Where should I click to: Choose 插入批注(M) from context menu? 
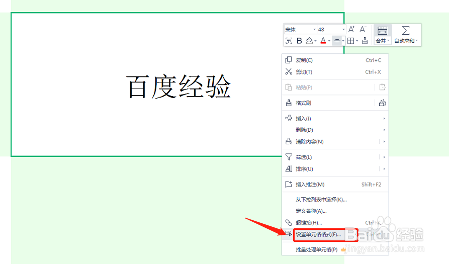click(x=335, y=185)
